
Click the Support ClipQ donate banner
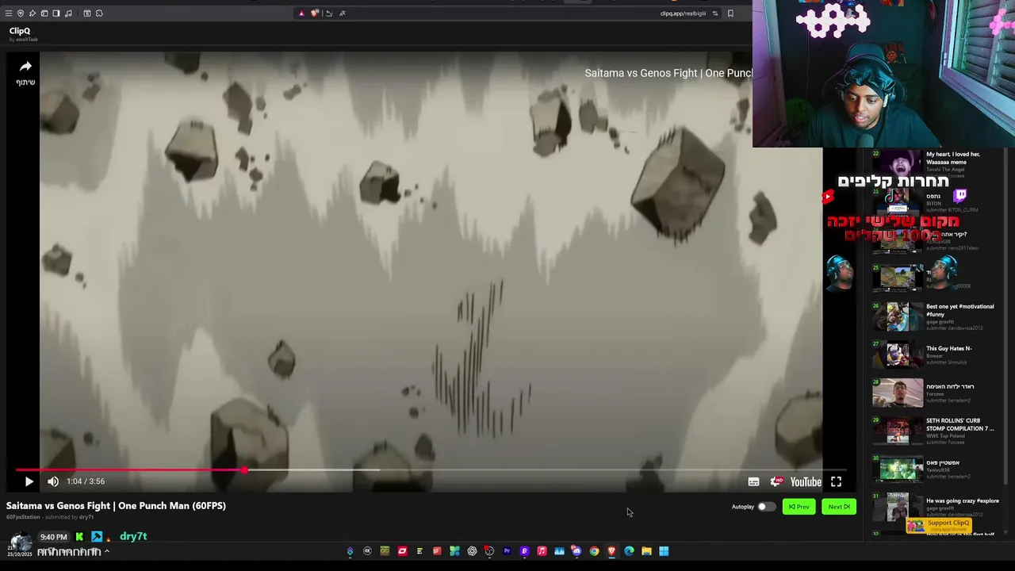940,525
